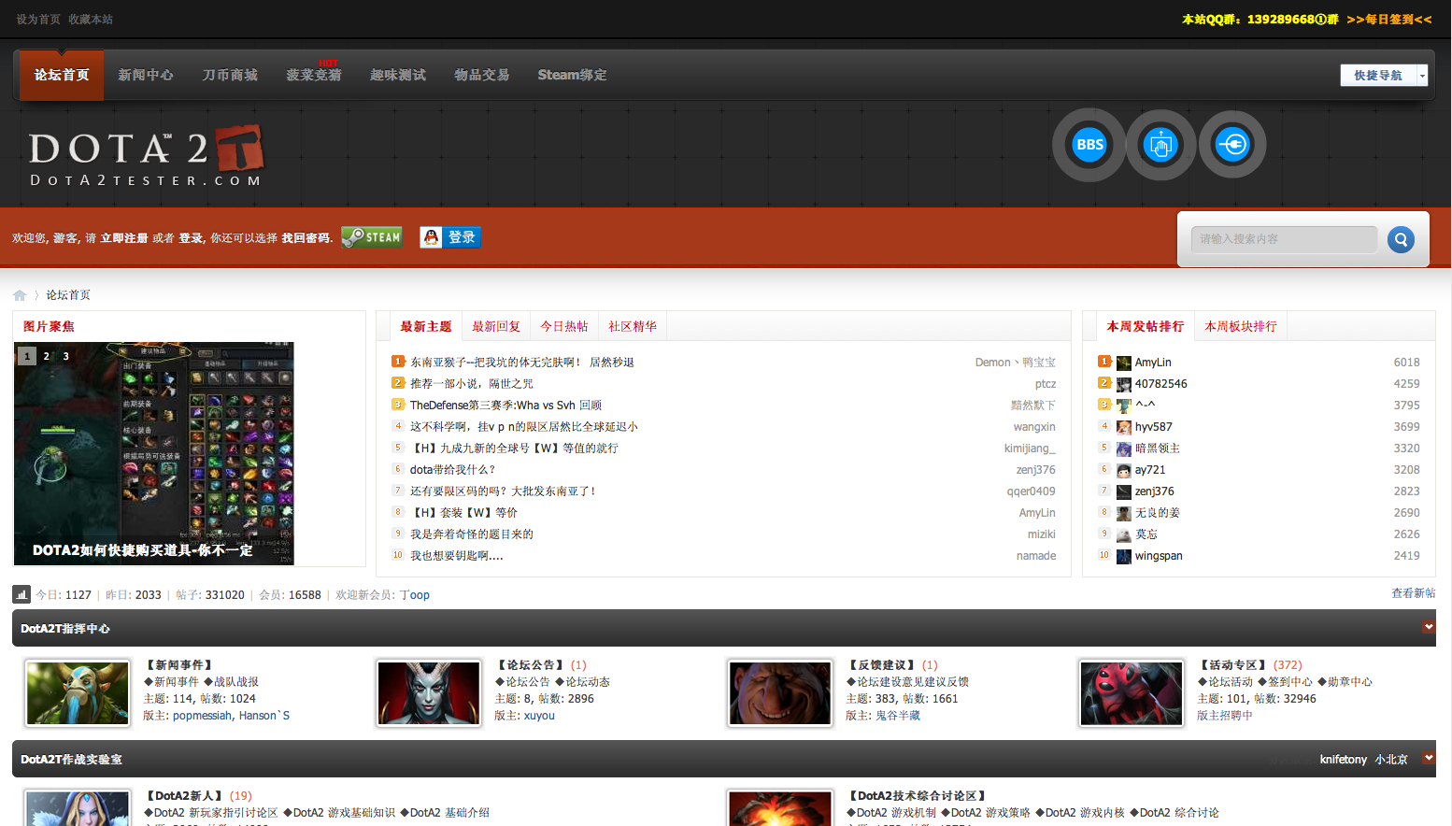This screenshot has height=826, width=1452.
Task: Open the 【新闻事件】 forum title
Action: pos(179,665)
